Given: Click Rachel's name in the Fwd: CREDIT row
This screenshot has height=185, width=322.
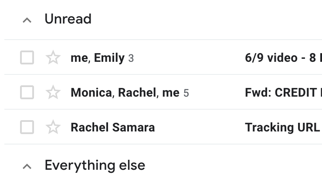Looking at the screenshot, I should [x=137, y=92].
